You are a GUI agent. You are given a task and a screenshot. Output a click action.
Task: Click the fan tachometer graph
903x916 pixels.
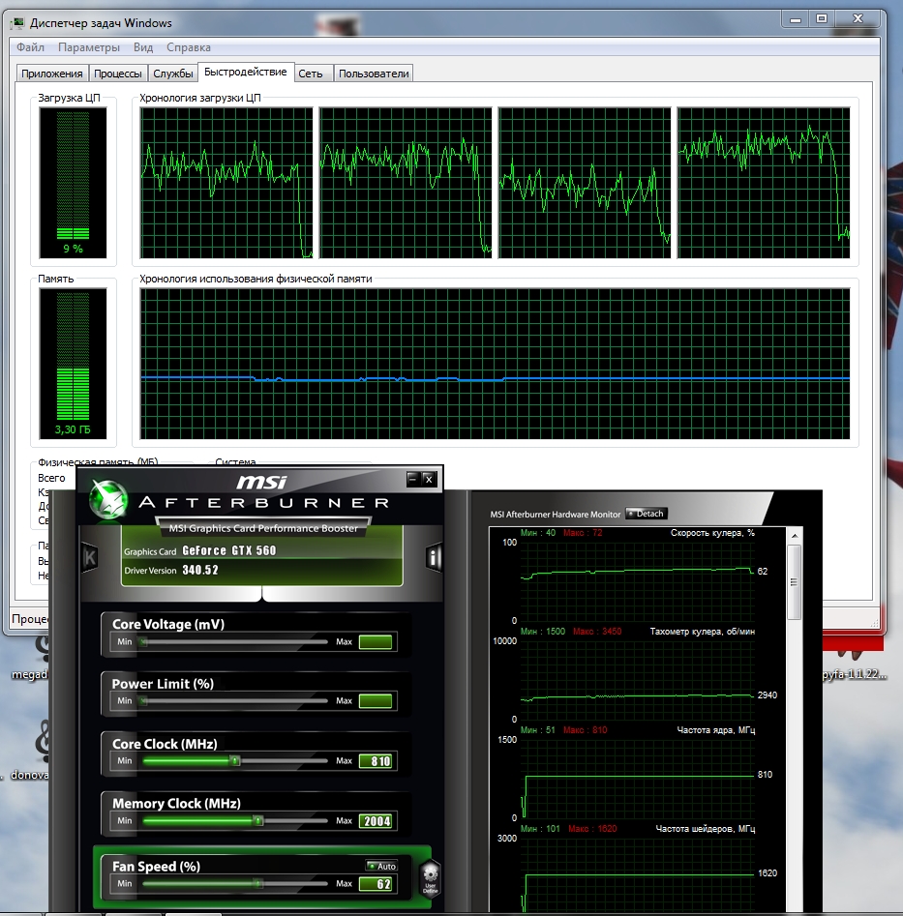tap(637, 680)
